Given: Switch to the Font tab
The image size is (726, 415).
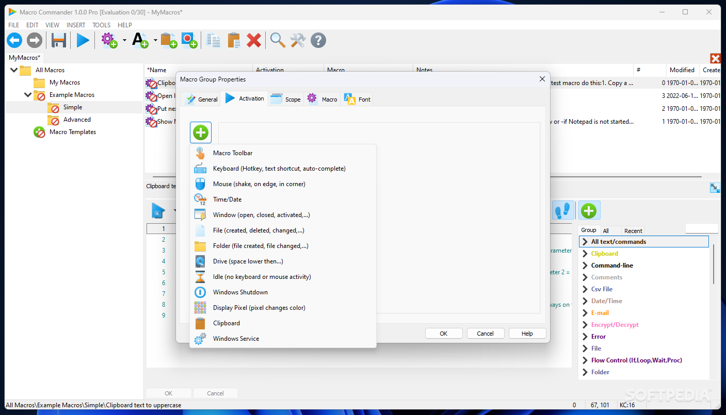Looking at the screenshot, I should click(357, 99).
